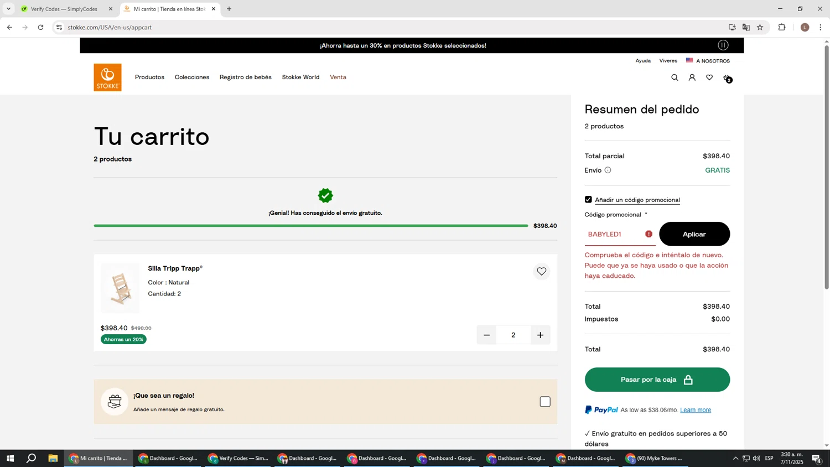Click the Tripp Trapp chair thumbnail
830x467 pixels.
pyautogui.click(x=120, y=288)
